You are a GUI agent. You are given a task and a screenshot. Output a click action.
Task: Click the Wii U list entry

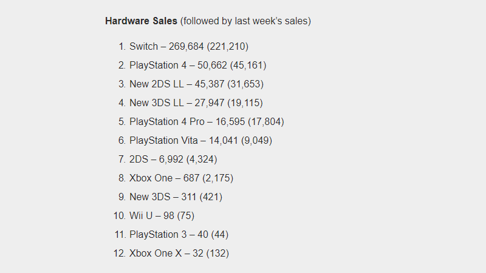tap(162, 215)
